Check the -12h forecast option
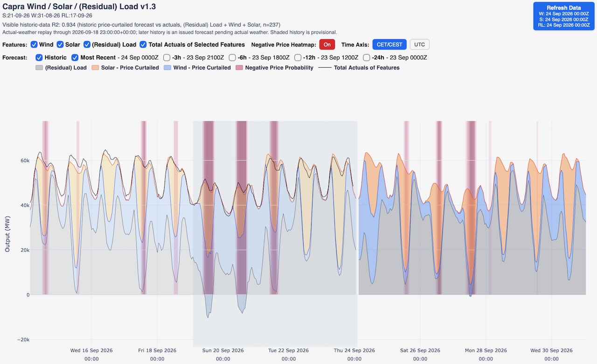597x364 pixels. tap(298, 58)
